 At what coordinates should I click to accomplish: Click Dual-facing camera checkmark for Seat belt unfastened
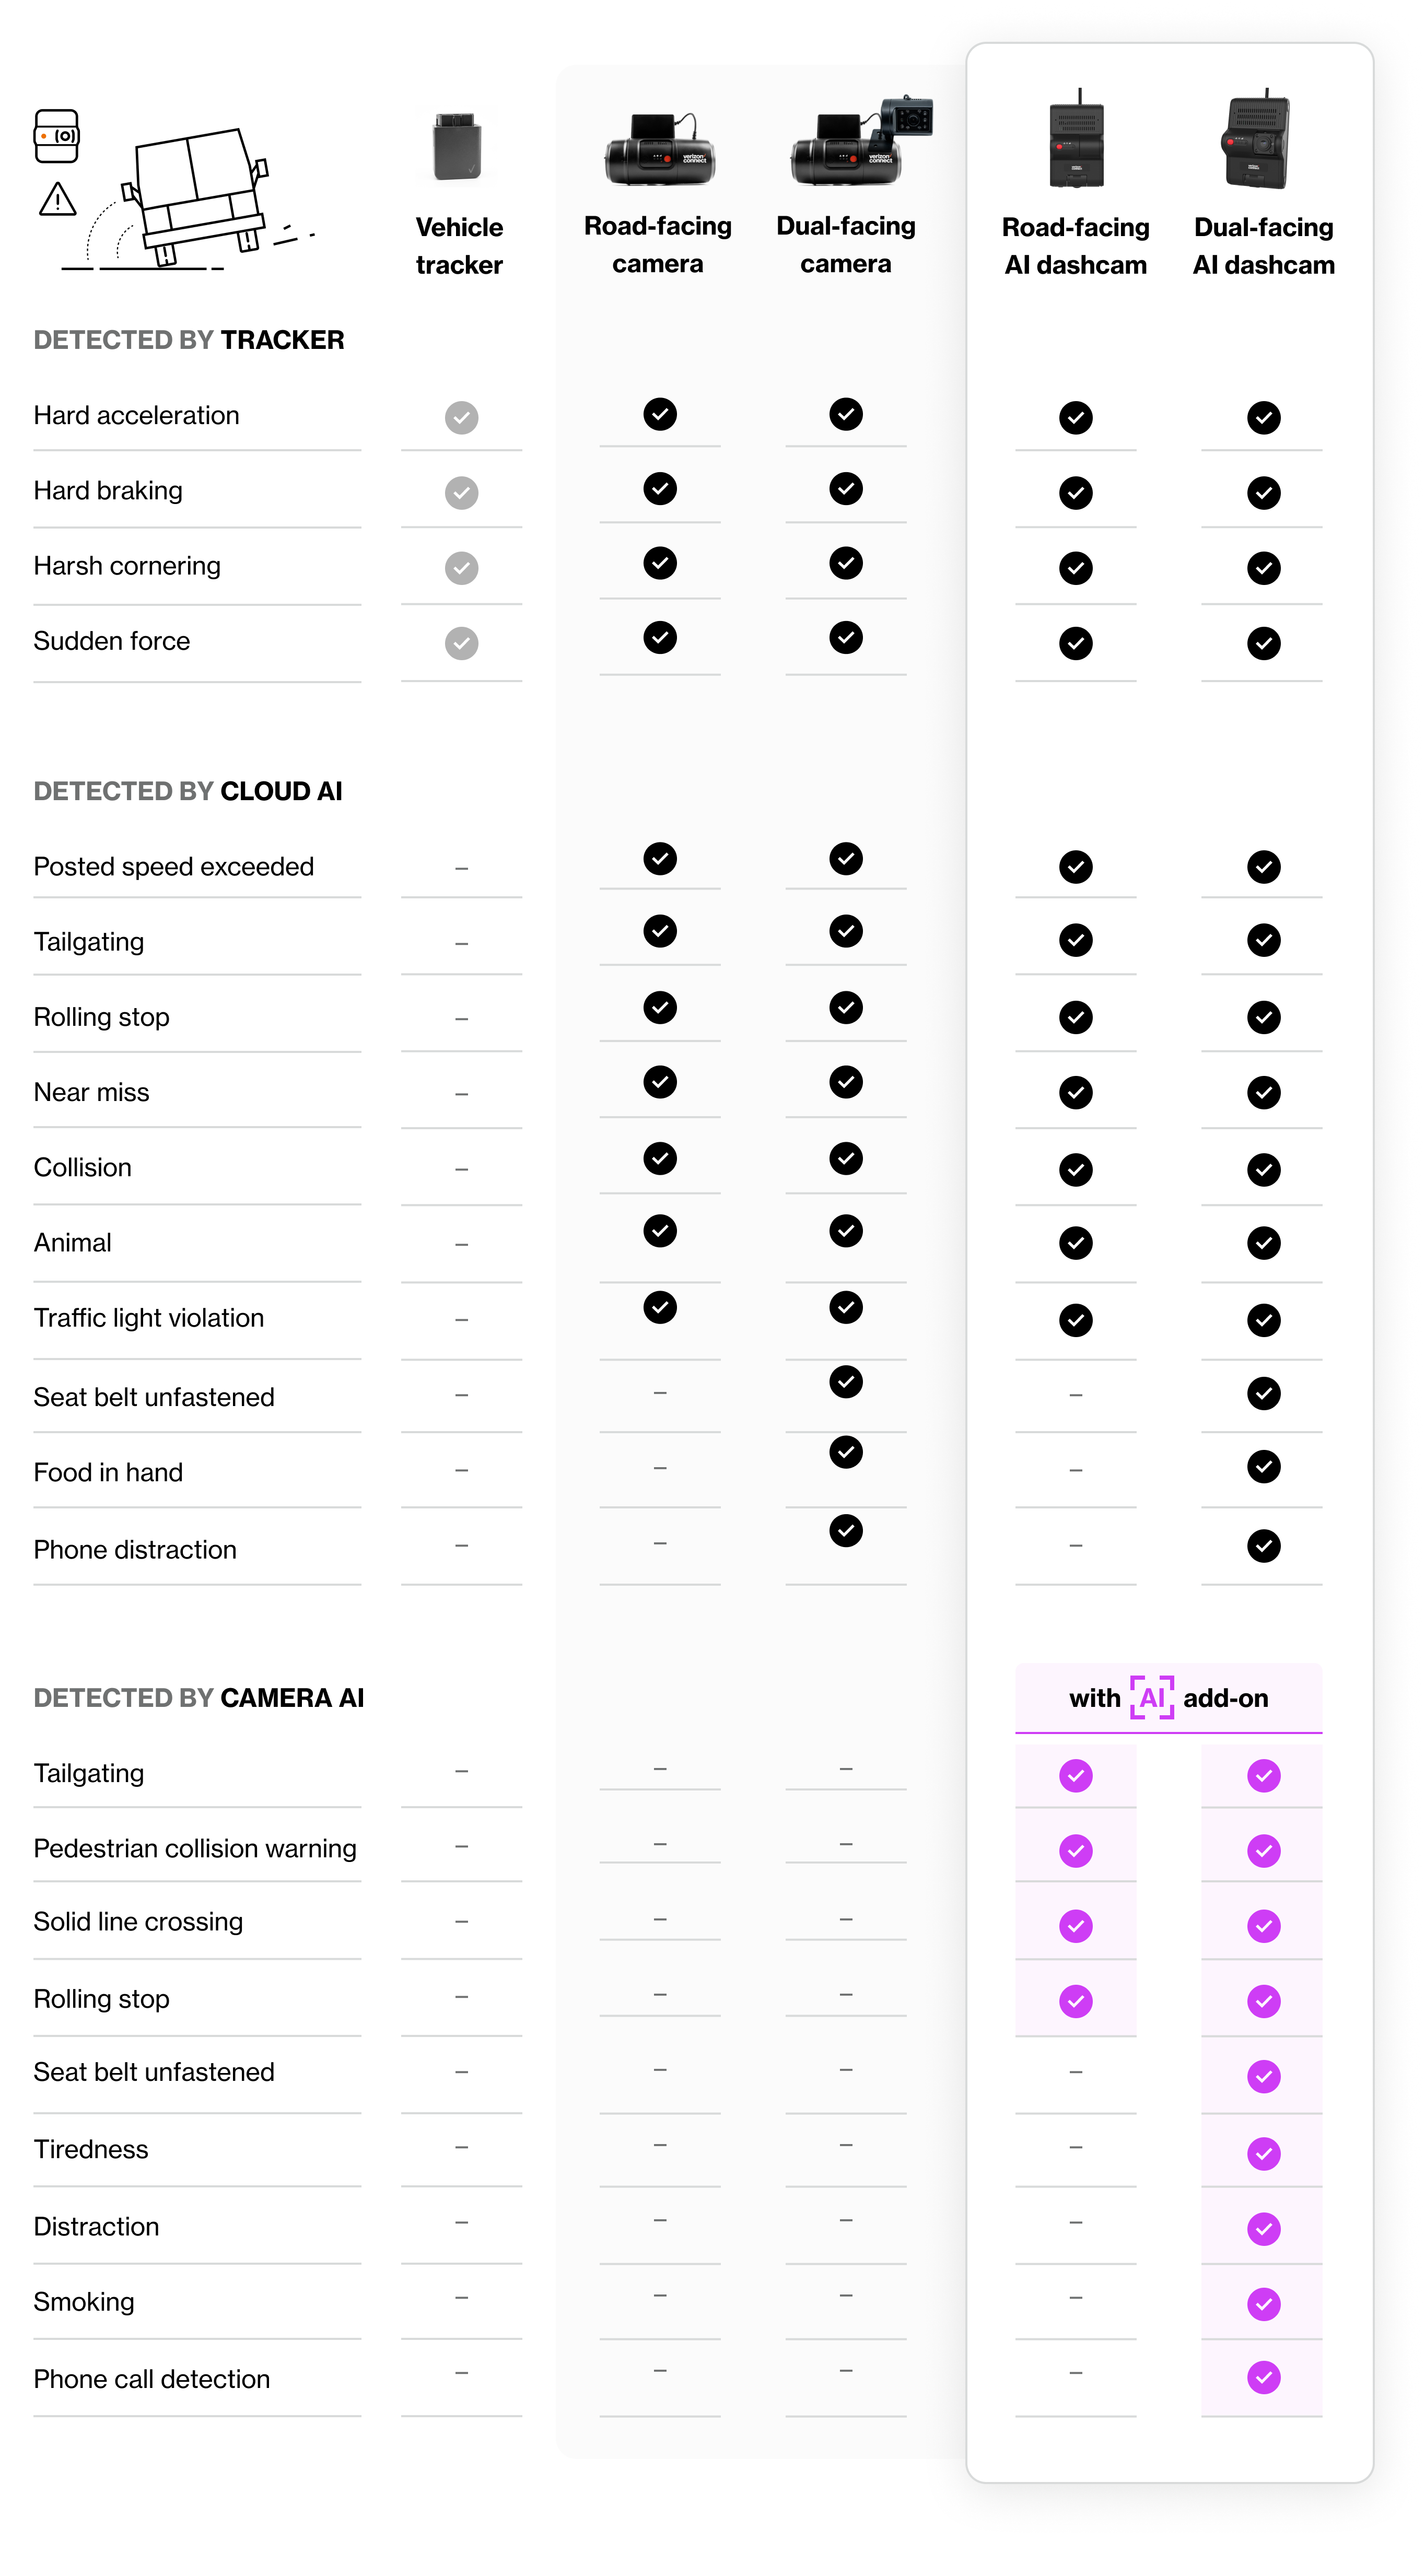tap(846, 1382)
